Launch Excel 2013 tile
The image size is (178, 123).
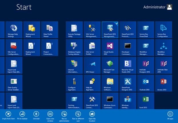146,101
